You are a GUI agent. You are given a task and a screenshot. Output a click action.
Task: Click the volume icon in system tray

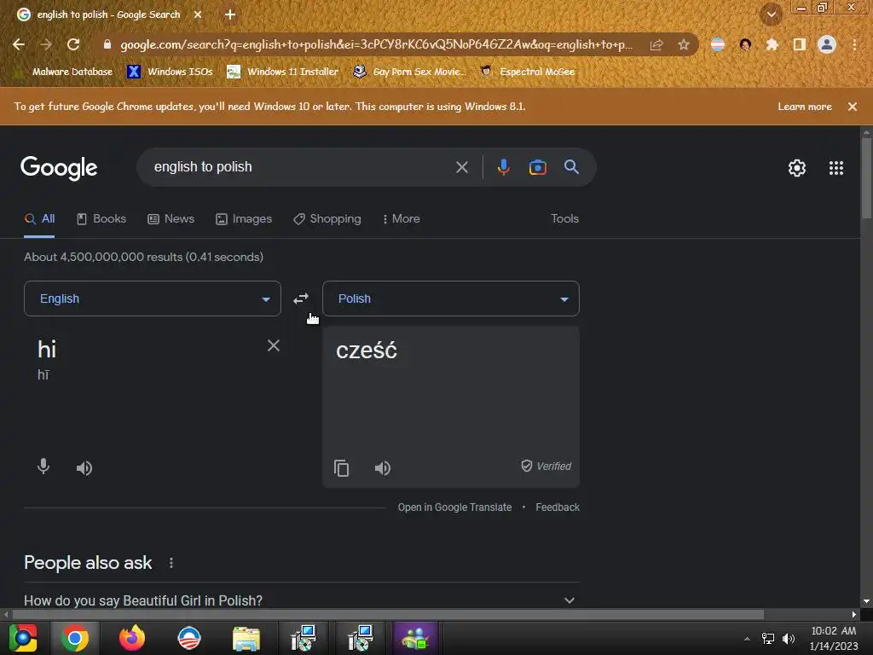pyautogui.click(x=789, y=639)
